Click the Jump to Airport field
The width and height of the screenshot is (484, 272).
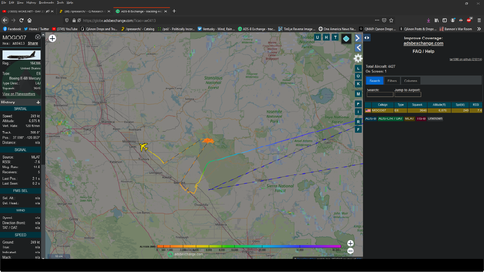click(x=408, y=94)
